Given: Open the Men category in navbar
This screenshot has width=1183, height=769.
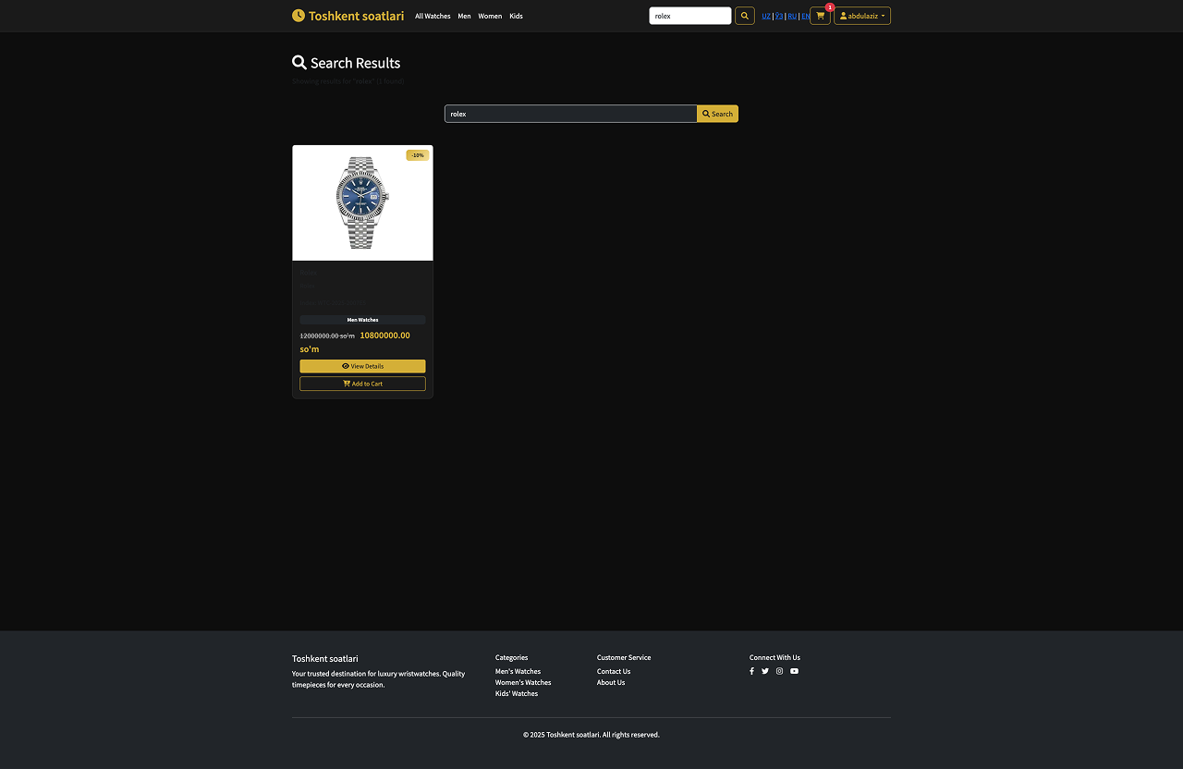Looking at the screenshot, I should pos(464,16).
